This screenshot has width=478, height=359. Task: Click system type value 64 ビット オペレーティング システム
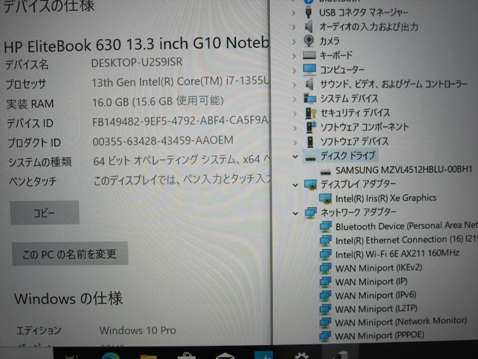coord(181,160)
